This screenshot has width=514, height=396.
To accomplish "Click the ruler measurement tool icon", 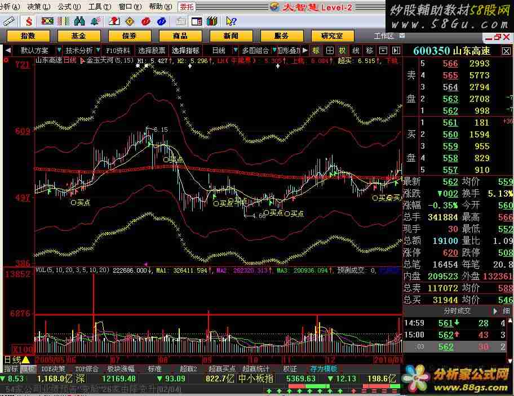I will point(8,21).
